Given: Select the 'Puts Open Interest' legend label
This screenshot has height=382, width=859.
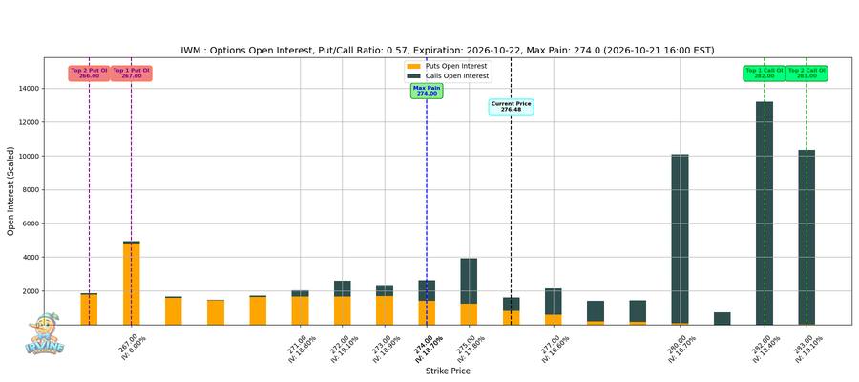Looking at the screenshot, I should (x=456, y=66).
